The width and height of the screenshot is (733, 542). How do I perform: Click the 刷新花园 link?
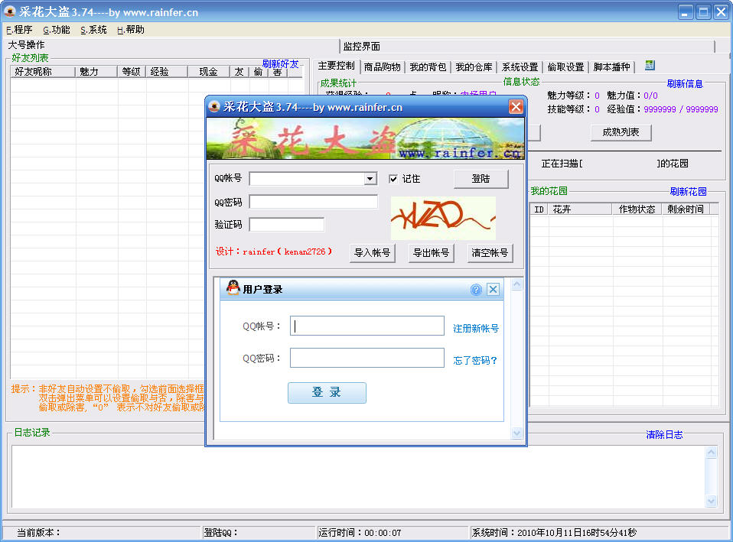(688, 192)
